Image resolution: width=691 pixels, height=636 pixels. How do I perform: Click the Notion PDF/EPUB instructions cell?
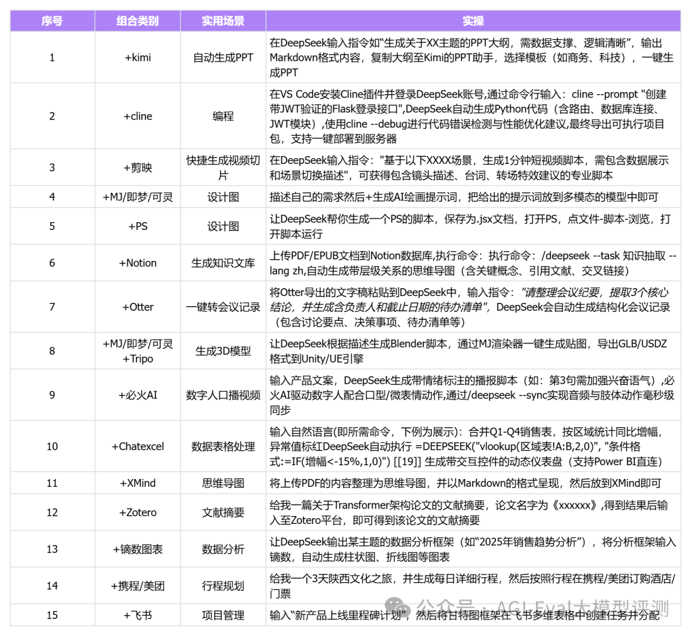pos(473,263)
